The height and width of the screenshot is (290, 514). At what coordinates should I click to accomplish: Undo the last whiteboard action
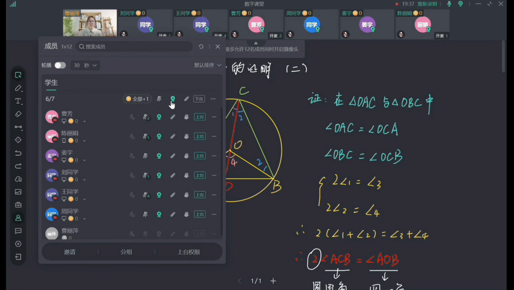18,153
